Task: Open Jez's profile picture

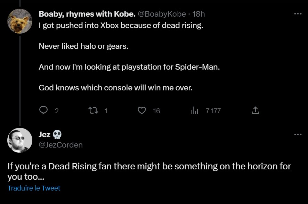Action: click(x=20, y=140)
